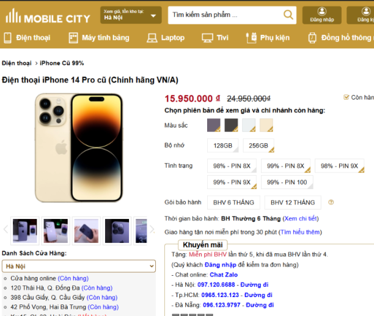This screenshot has width=374, height=316.
Task: Click the warranty help question icon
Action: pyautogui.click(x=331, y=203)
